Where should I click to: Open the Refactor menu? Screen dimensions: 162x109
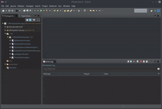click(21, 6)
